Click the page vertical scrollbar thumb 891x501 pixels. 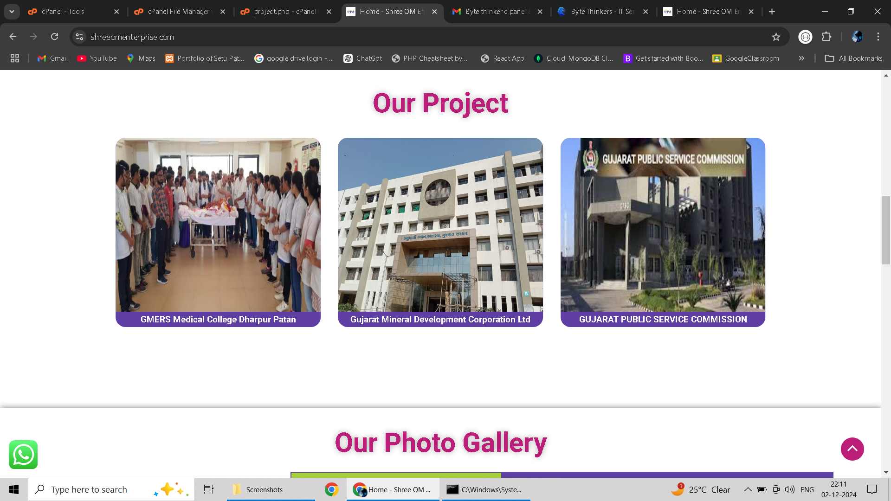point(886,231)
